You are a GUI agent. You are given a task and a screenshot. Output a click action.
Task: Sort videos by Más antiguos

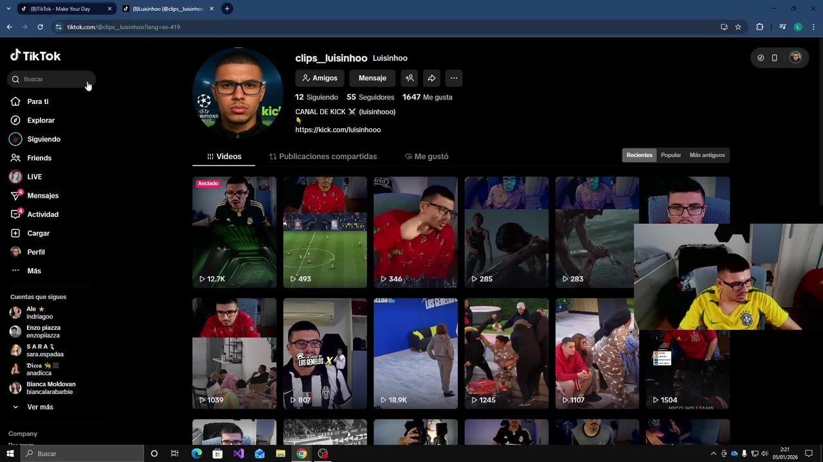click(707, 155)
